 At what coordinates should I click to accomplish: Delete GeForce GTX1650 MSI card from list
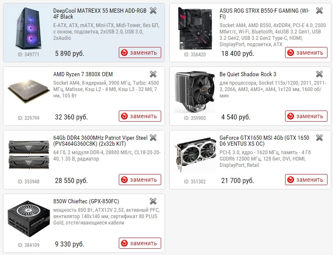point(319,138)
